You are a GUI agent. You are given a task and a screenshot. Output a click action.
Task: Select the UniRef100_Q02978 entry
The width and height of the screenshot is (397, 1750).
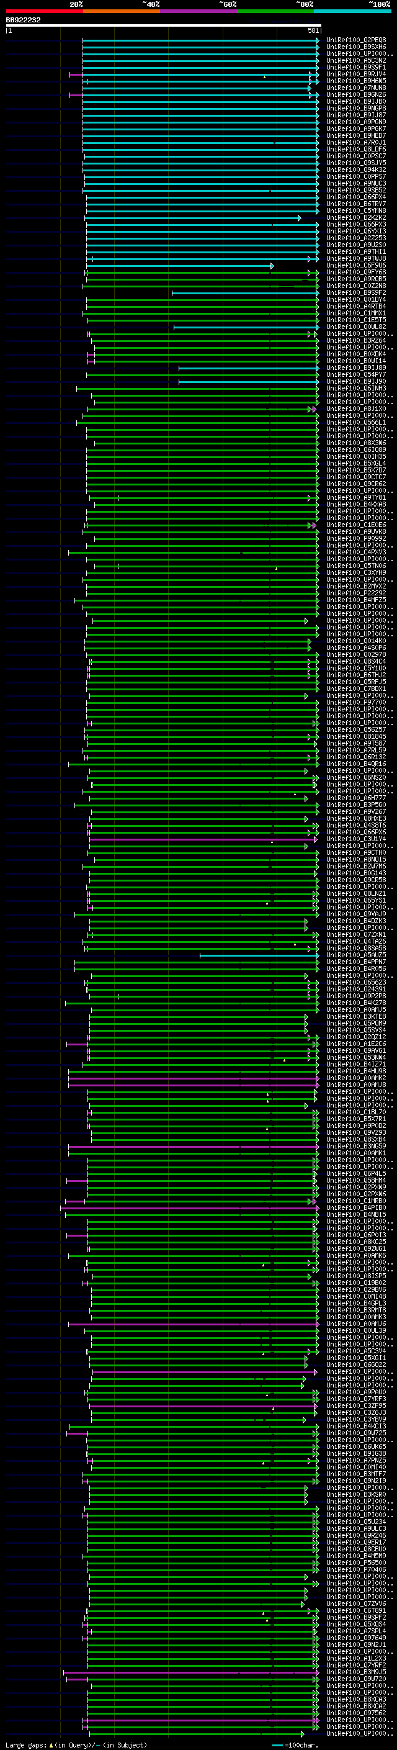click(355, 655)
